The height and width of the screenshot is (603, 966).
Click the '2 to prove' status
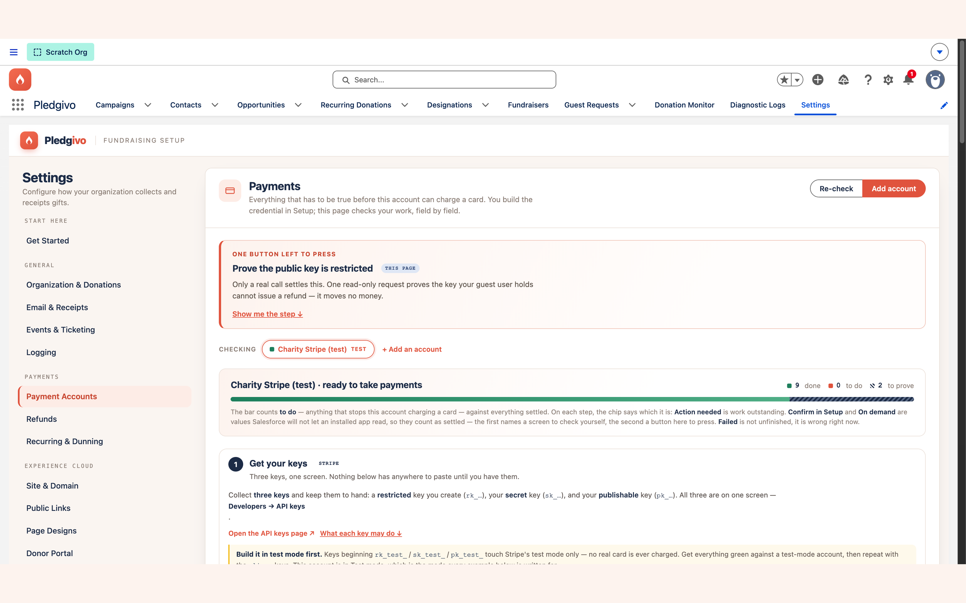coord(892,386)
